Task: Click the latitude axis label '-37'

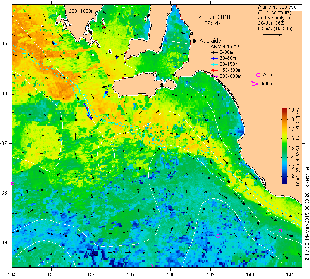Action: point(4,143)
